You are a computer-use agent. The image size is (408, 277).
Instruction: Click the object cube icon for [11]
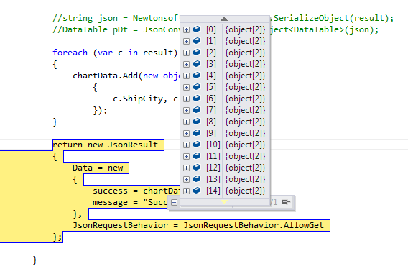click(x=197, y=156)
